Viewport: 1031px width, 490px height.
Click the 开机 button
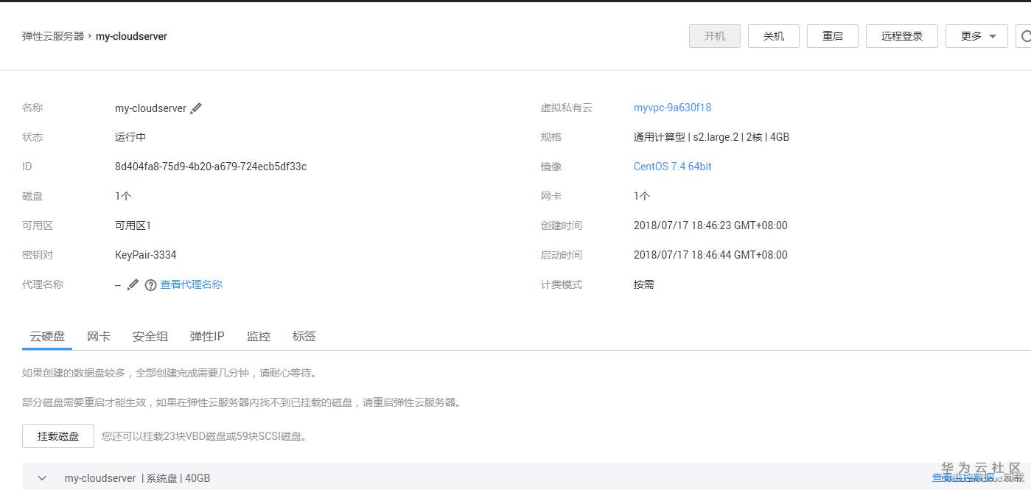pos(714,35)
